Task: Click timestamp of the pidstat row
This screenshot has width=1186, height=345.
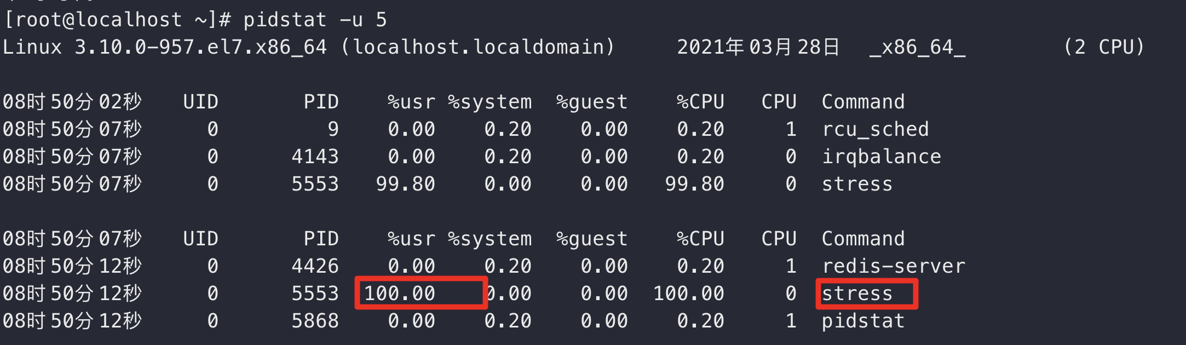Action: coord(72,321)
